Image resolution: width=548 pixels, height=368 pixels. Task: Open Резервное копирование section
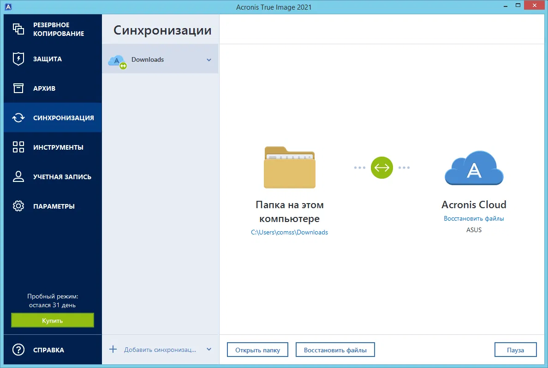pos(53,29)
